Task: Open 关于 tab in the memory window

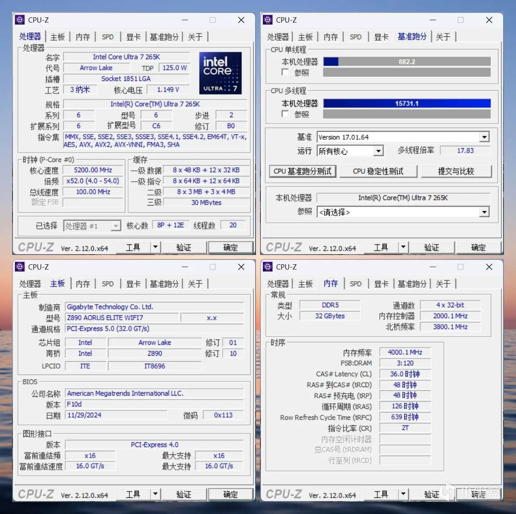Action: 443,284
